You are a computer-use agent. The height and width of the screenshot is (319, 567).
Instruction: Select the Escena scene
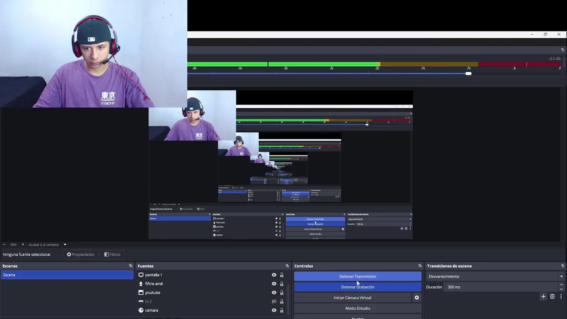point(67,275)
